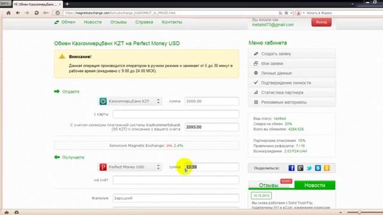Close the Обмен Казкоммерцбанк browser tab
Screen dimensions: 383x215
tap(60, 4)
